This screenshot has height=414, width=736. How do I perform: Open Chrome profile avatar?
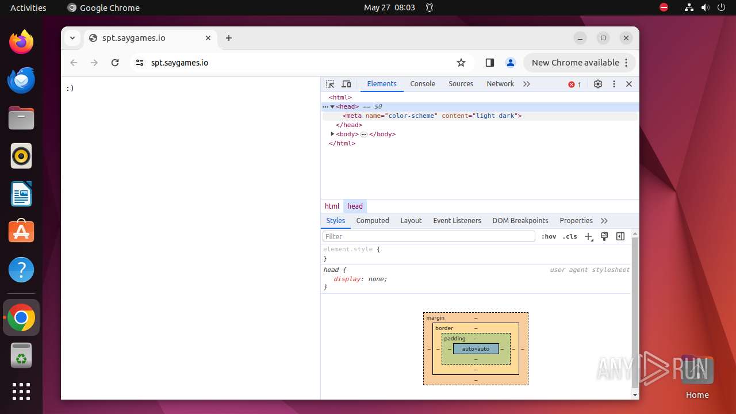(510, 63)
